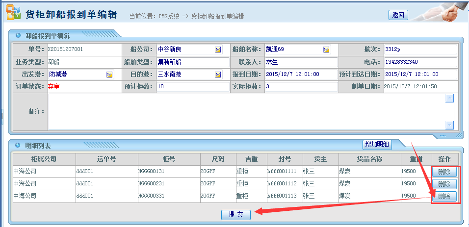Open the 船公司 lookup picker icon
The image size is (469, 227).
click(218, 50)
